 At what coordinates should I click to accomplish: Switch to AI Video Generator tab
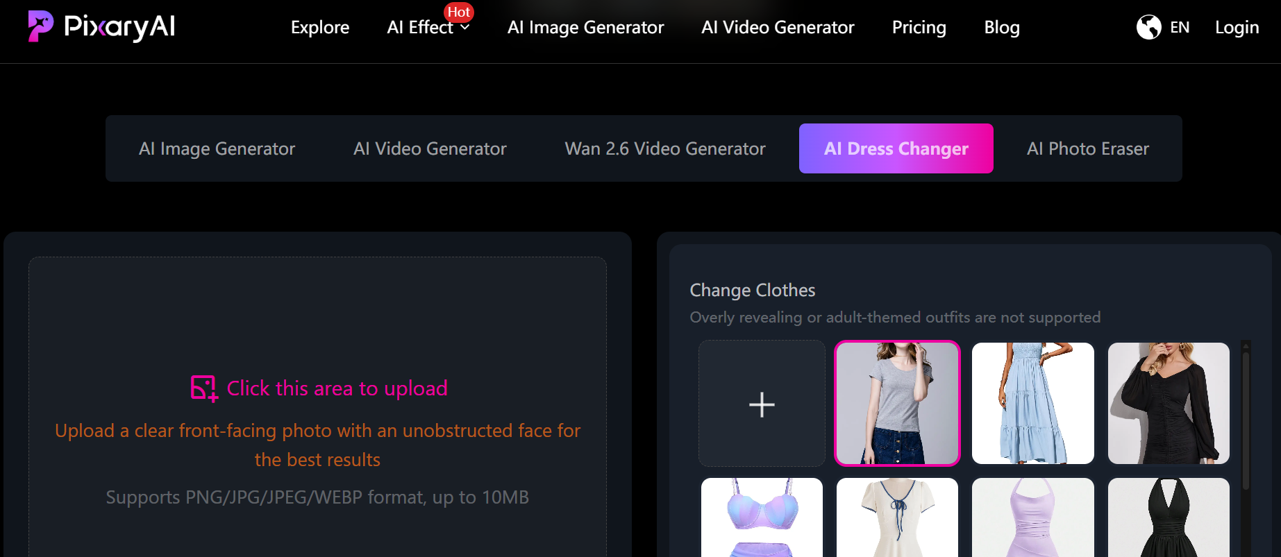point(430,148)
